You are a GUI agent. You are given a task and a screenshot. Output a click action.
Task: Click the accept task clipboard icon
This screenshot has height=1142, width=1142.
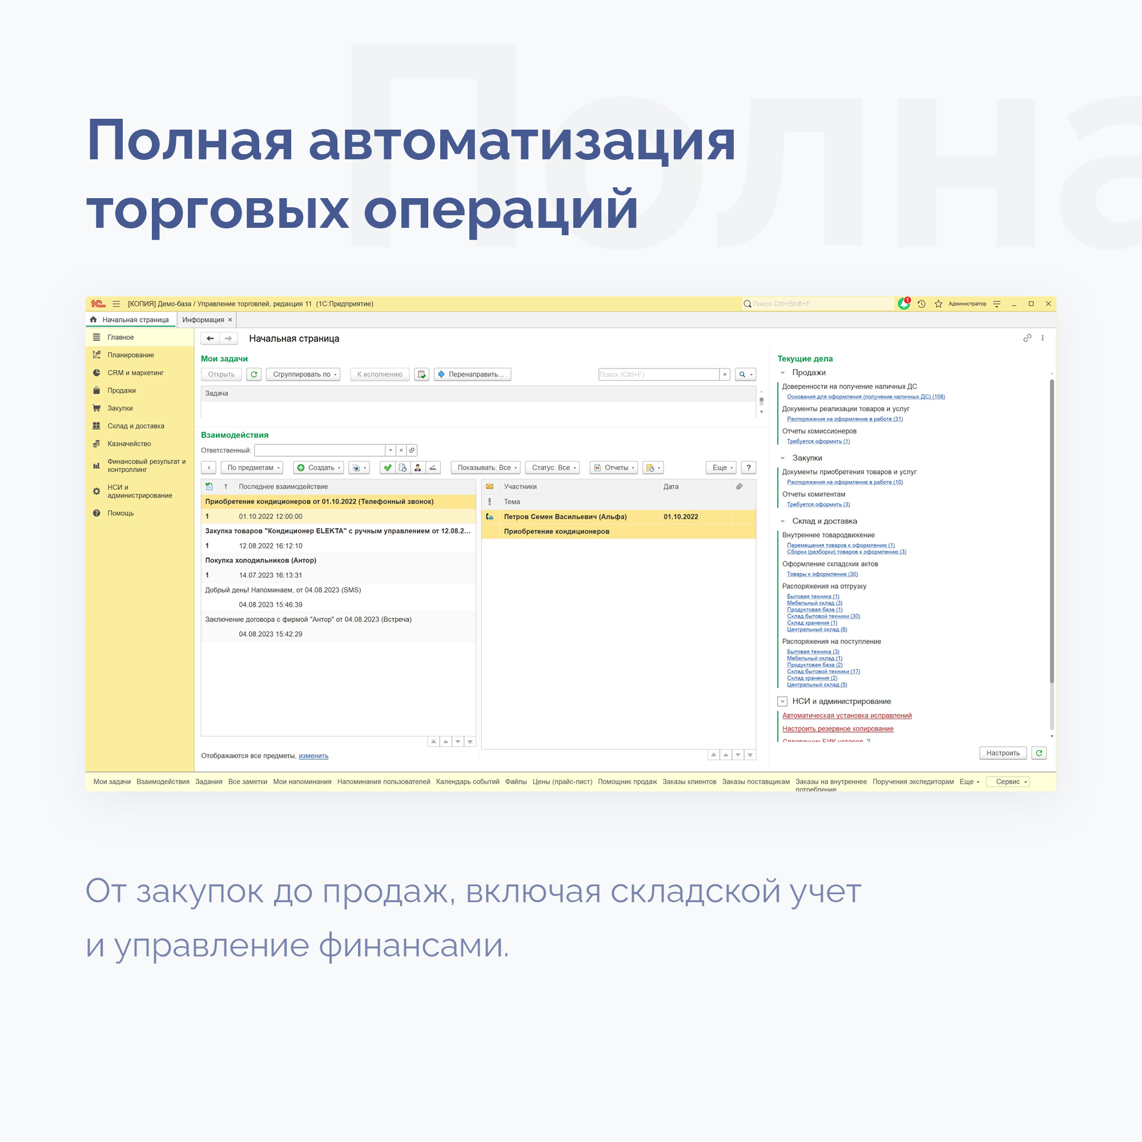point(421,374)
